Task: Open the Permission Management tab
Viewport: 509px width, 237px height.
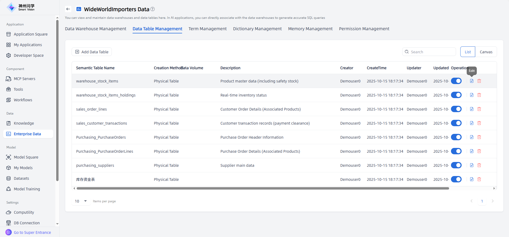Action: [364, 29]
